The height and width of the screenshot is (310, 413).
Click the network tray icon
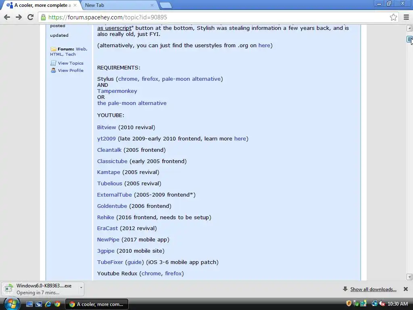pos(374,304)
